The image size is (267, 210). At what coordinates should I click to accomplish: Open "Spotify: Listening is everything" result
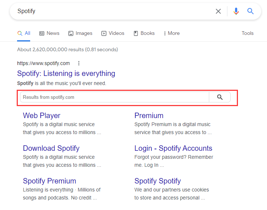point(66,73)
